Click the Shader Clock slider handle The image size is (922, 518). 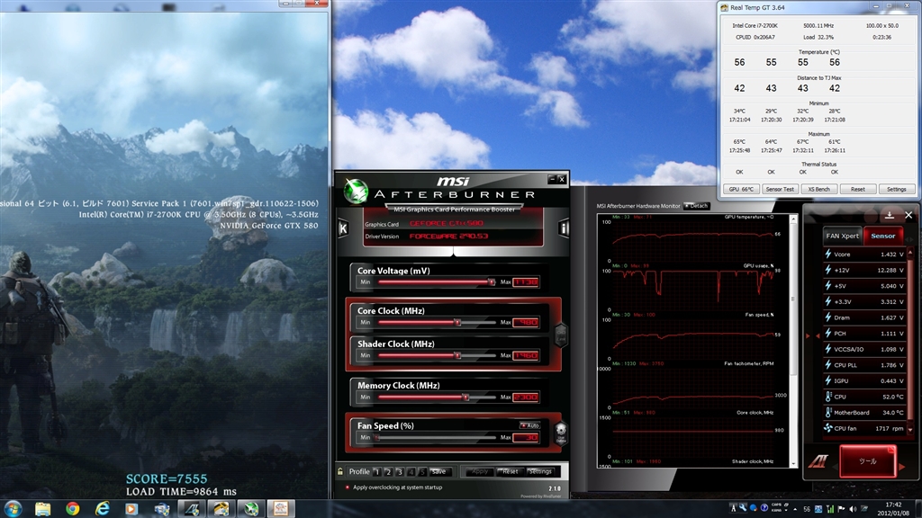coord(457,355)
